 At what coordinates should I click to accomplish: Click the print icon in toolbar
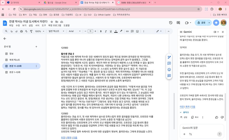pos(23,31)
